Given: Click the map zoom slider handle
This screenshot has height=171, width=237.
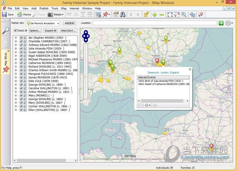Looking at the screenshot, I should click(x=85, y=77).
